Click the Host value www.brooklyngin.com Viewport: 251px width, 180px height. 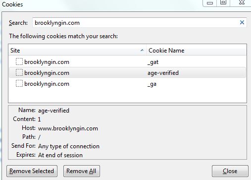pyautogui.click(x=68, y=128)
